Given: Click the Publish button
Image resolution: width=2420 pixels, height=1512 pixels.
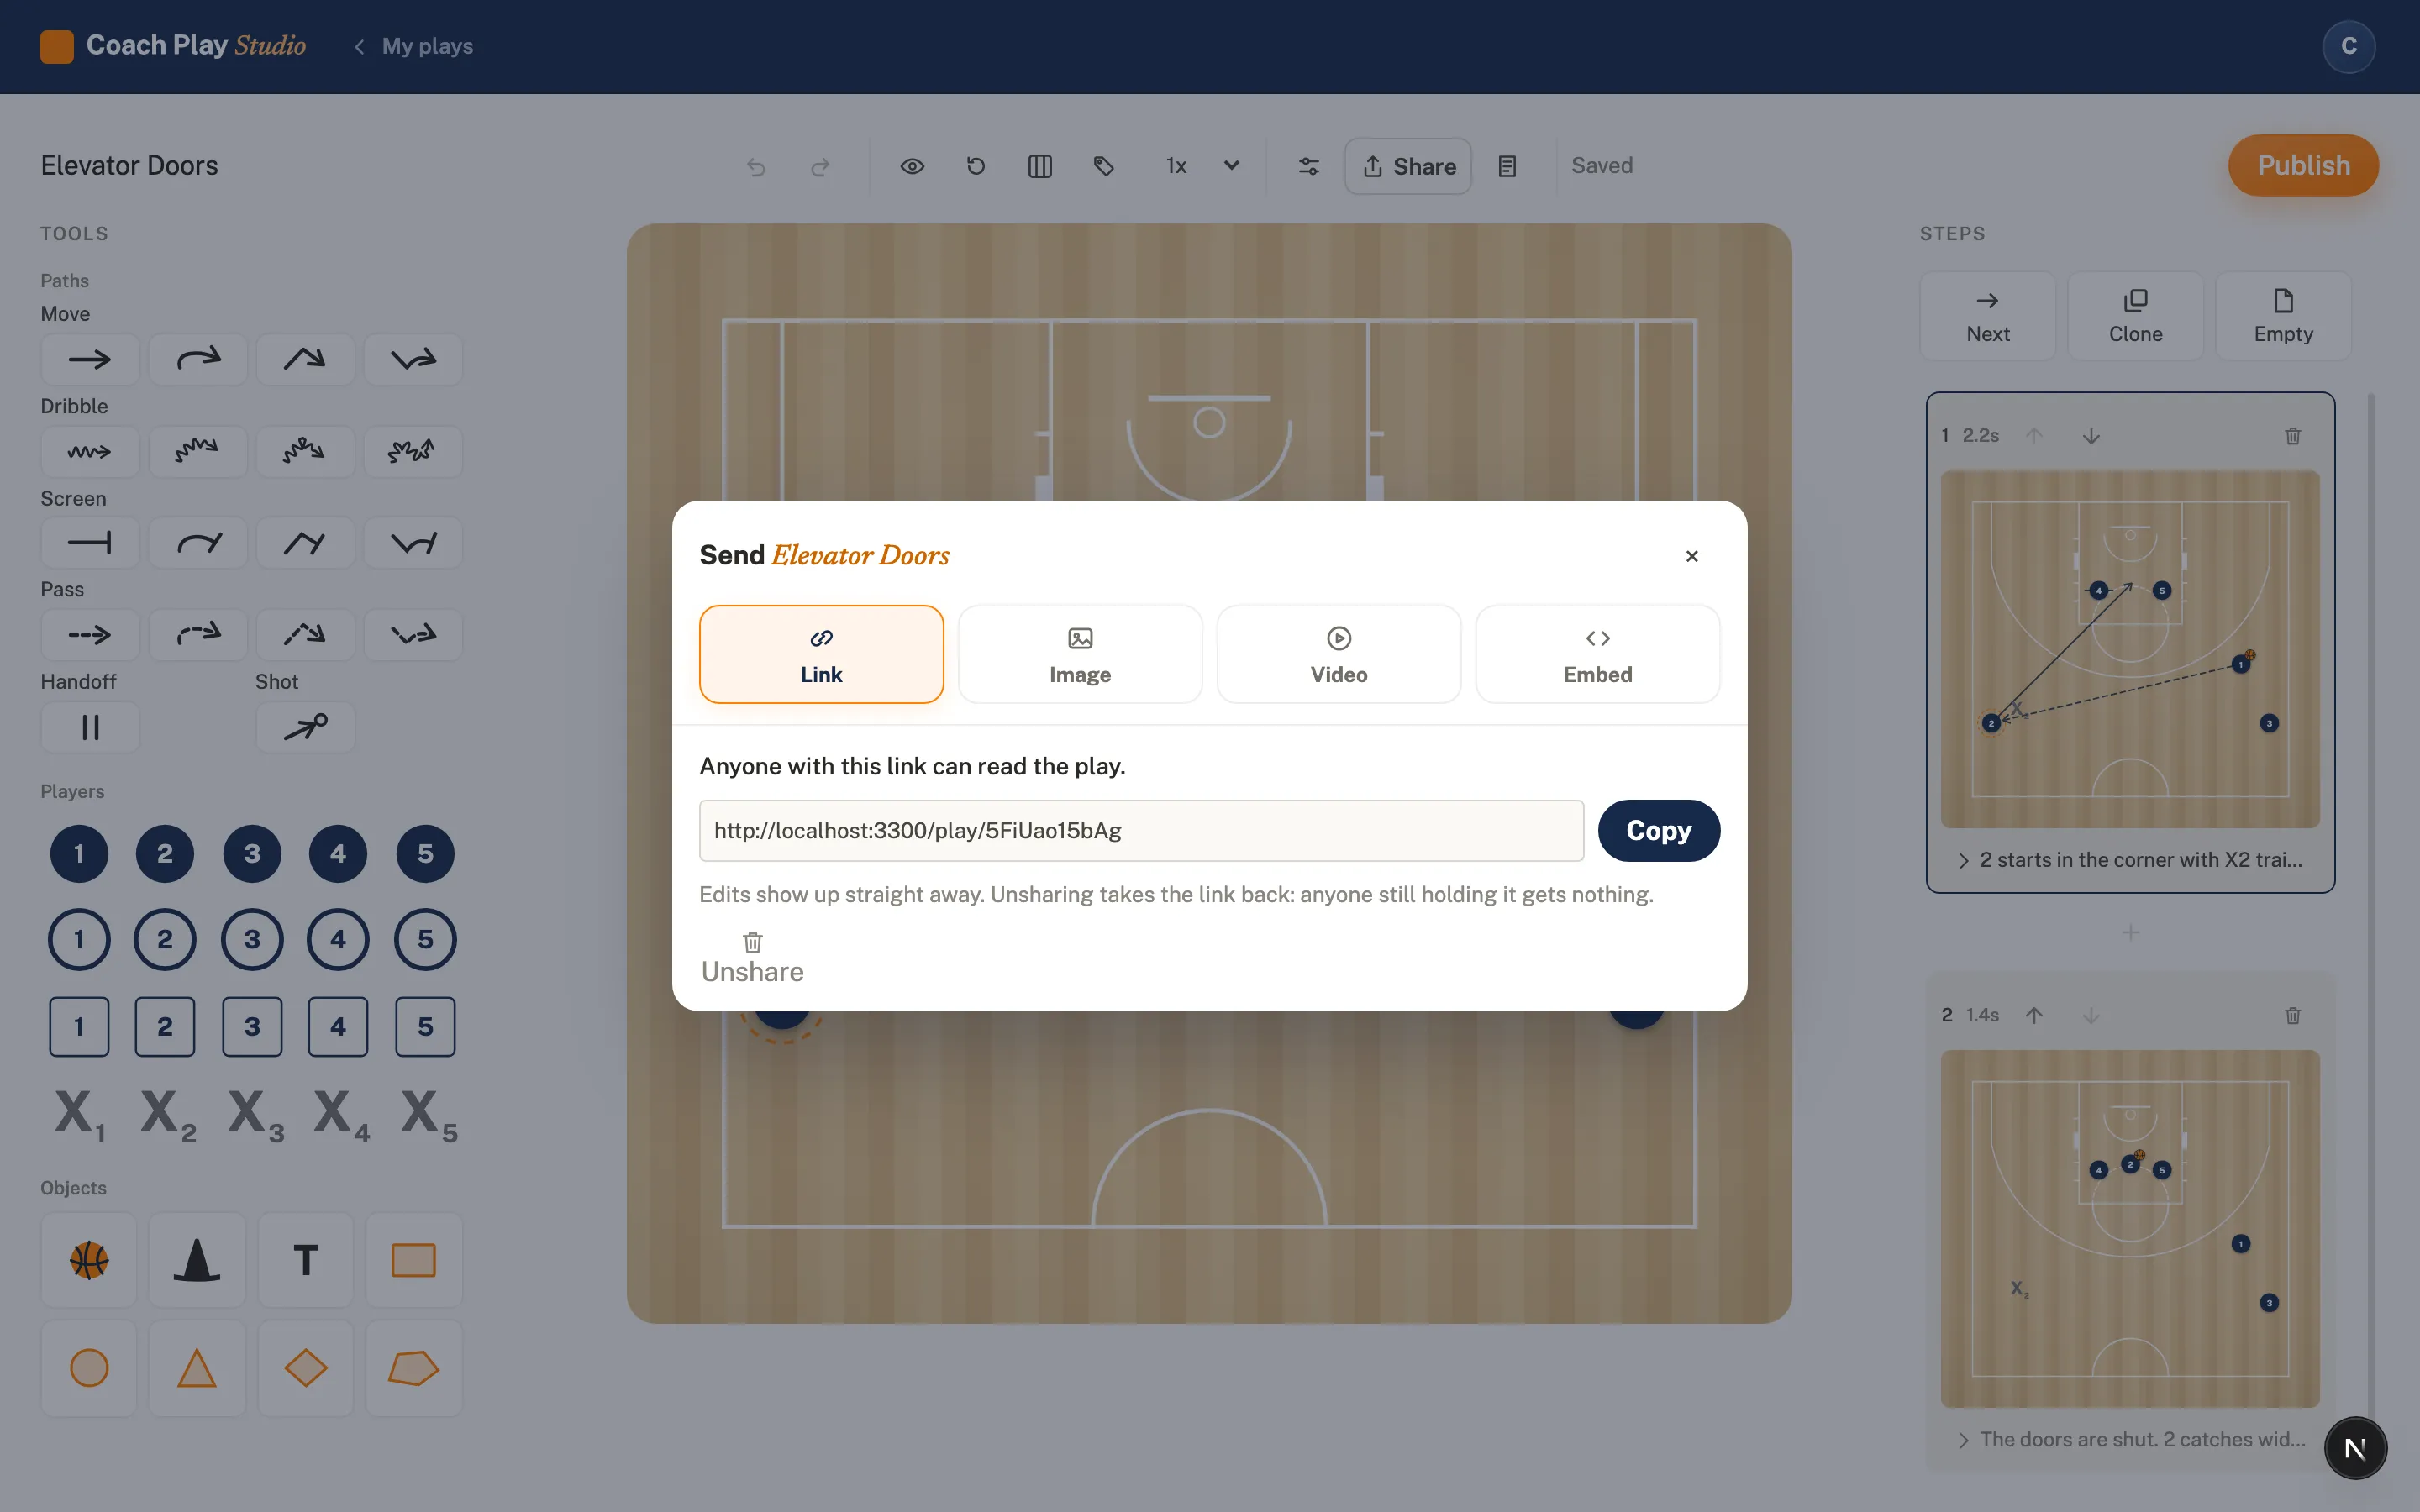Looking at the screenshot, I should tap(2303, 165).
